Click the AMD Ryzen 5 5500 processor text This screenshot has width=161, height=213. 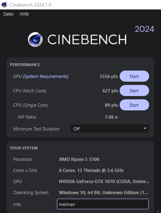pos(79,159)
